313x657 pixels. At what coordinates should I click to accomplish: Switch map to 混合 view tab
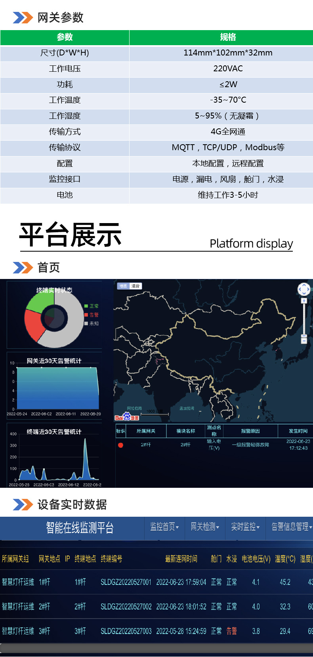click(136, 286)
